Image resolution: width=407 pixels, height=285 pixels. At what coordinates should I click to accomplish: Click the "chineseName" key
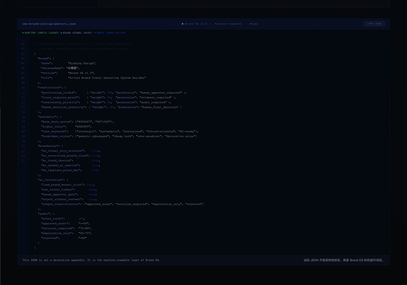tap(52, 68)
